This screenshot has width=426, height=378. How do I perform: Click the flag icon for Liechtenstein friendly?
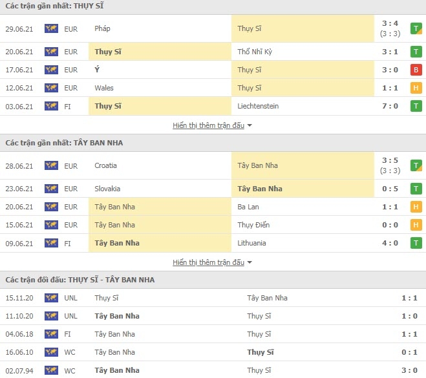click(51, 106)
